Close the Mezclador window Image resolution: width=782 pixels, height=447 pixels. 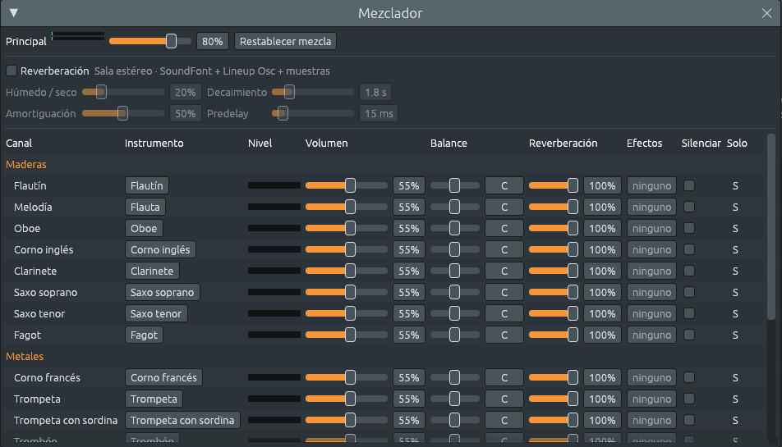click(766, 13)
